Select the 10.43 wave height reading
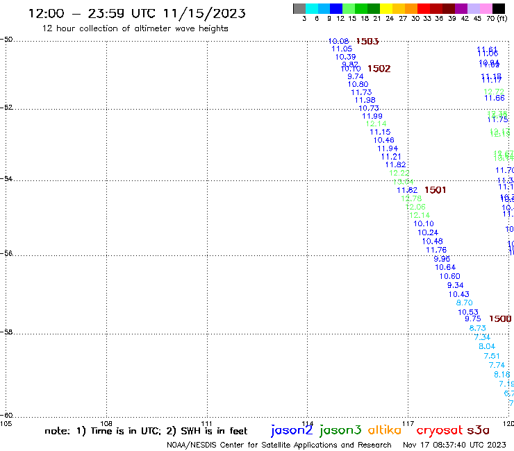This screenshot has width=514, height=451. [x=459, y=294]
